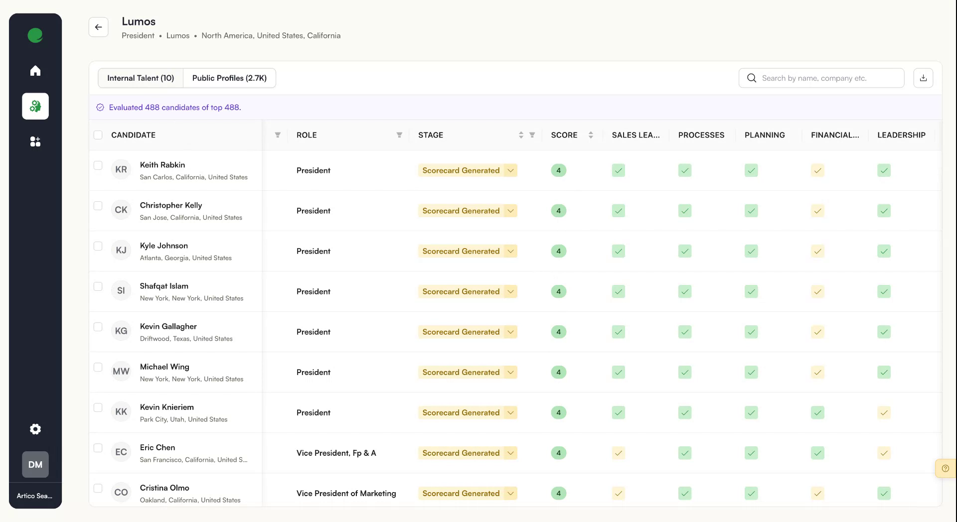The width and height of the screenshot is (957, 522).
Task: Click Kevin Gallagher's green score badge
Action: [558, 332]
